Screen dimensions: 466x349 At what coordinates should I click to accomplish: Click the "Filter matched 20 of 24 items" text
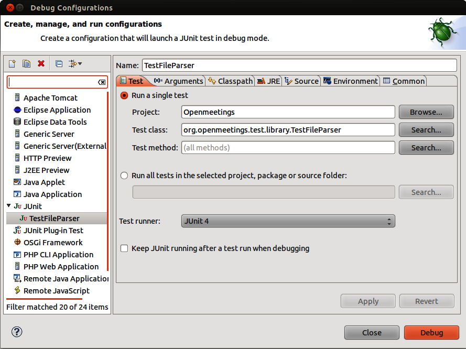pos(57,307)
